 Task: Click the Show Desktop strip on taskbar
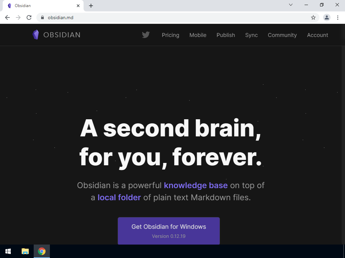point(344,251)
